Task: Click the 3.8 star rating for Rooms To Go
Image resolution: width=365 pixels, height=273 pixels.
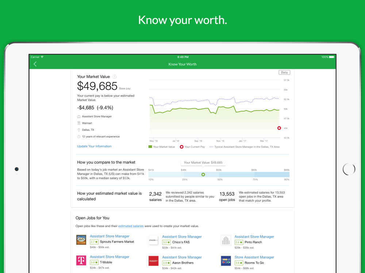Action: [x=239, y=263]
